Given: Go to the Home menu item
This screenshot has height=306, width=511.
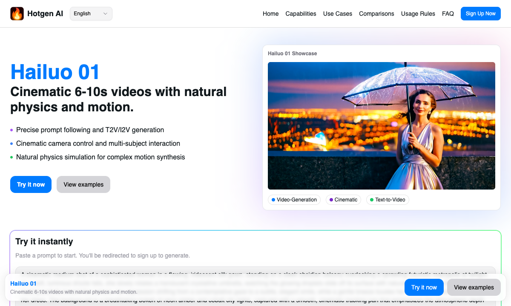Looking at the screenshot, I should click(x=270, y=14).
